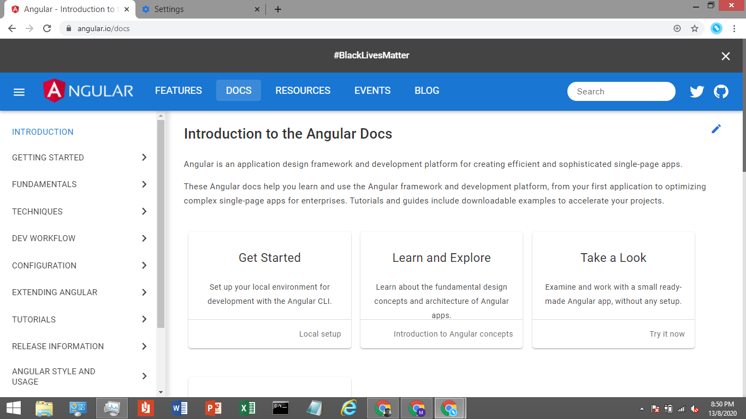Click the Angular logo in the navbar
Image resolution: width=746 pixels, height=419 pixels.
pos(88,91)
